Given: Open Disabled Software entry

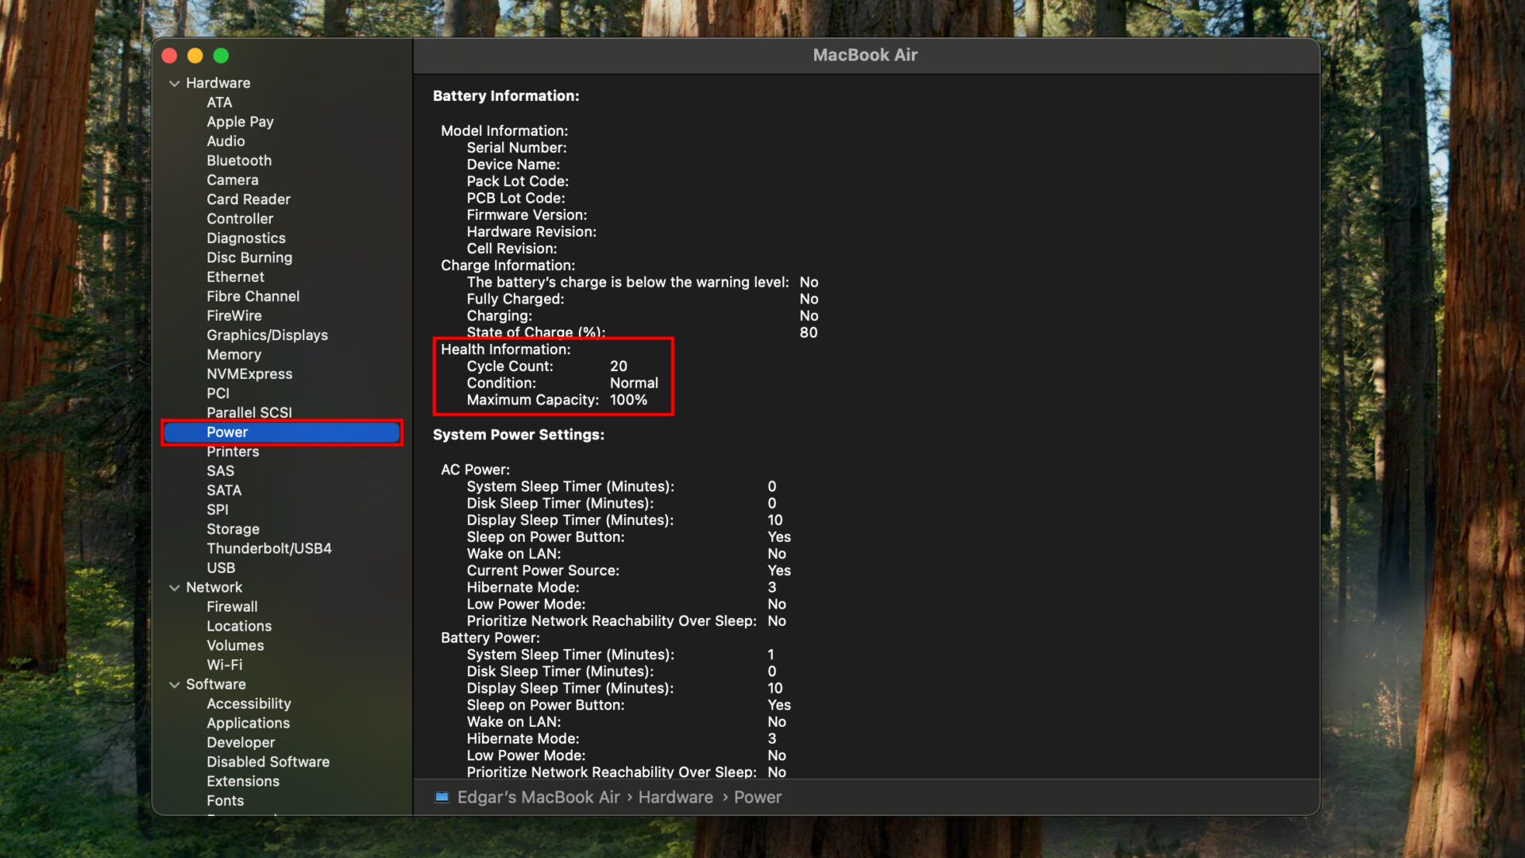Looking at the screenshot, I should pyautogui.click(x=268, y=762).
